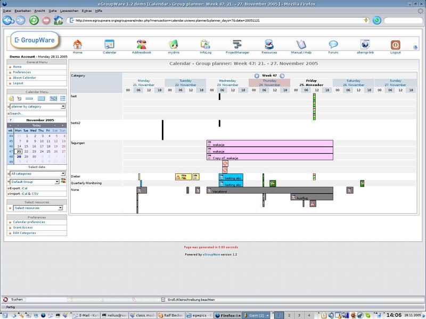This screenshot has width=426, height=319.
Task: Switch to Gaim in the taskbar
Action: [x=255, y=315]
